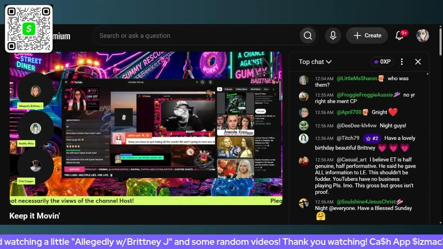Open Casual_art's profile picture
The image size is (443, 249).
[304, 161]
